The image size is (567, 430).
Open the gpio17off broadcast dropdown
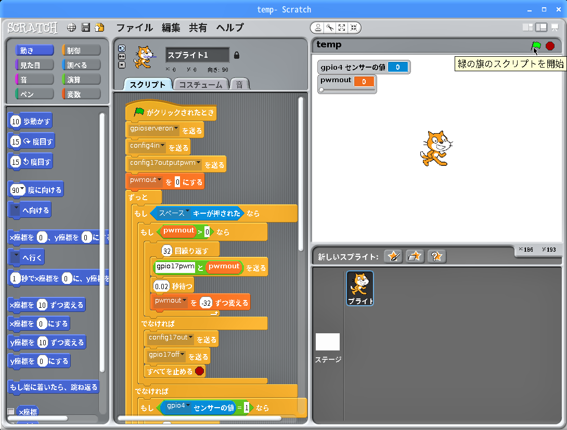(182, 355)
